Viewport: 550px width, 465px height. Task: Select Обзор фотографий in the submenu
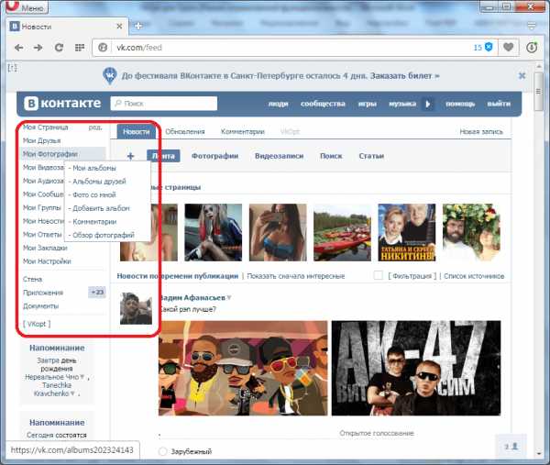102,235
